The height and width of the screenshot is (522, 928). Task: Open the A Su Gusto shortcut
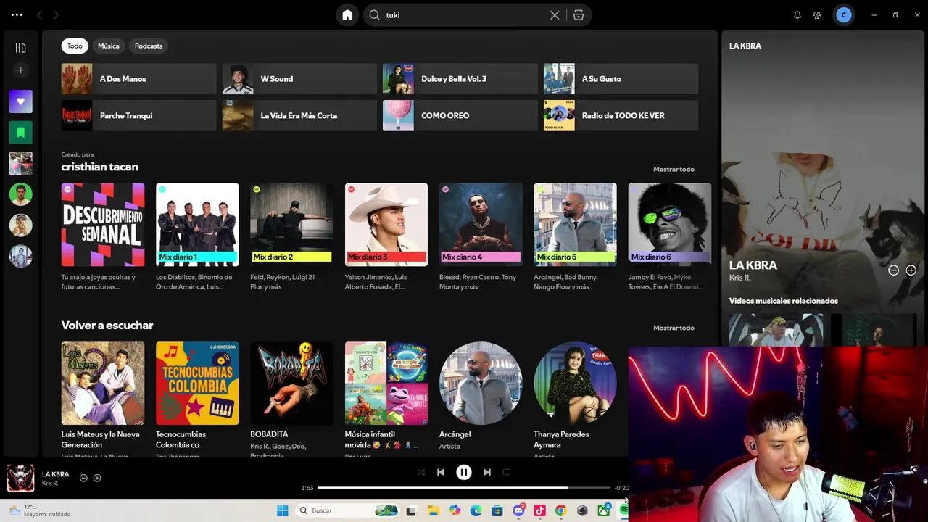coord(621,79)
